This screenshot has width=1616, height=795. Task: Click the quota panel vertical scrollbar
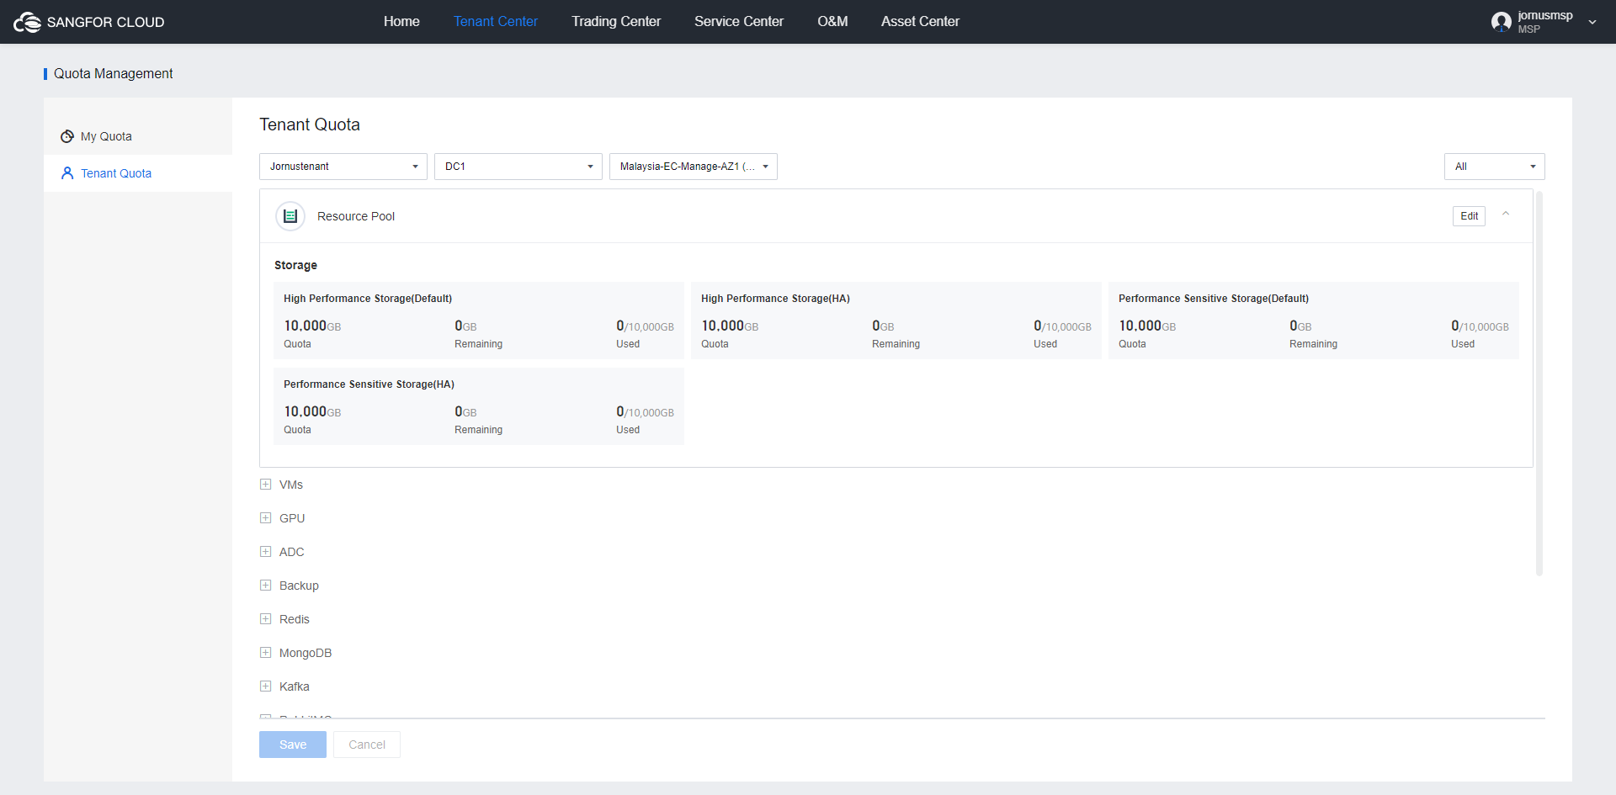[x=1539, y=384]
